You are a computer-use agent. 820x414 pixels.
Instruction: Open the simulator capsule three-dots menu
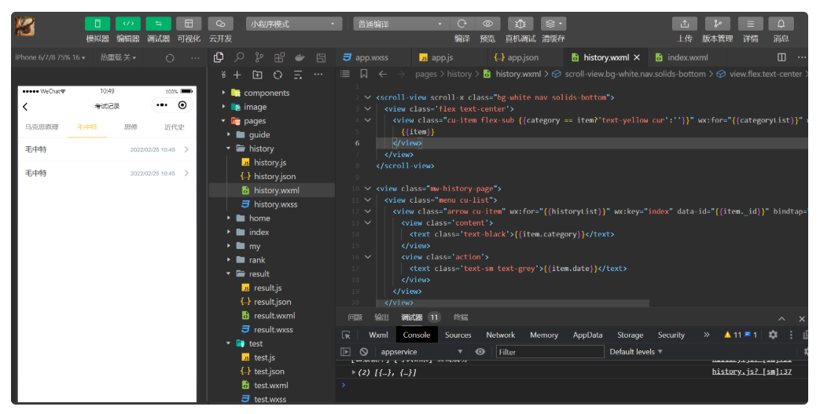(162, 105)
